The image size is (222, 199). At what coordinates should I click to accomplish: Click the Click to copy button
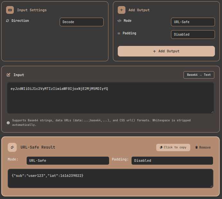(x=173, y=147)
